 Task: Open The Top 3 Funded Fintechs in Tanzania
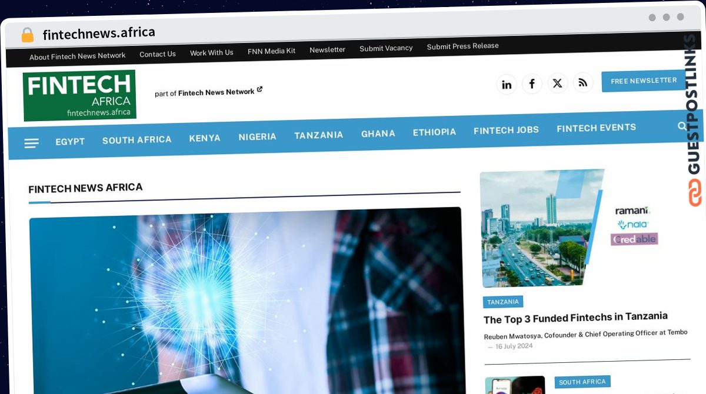(x=575, y=318)
